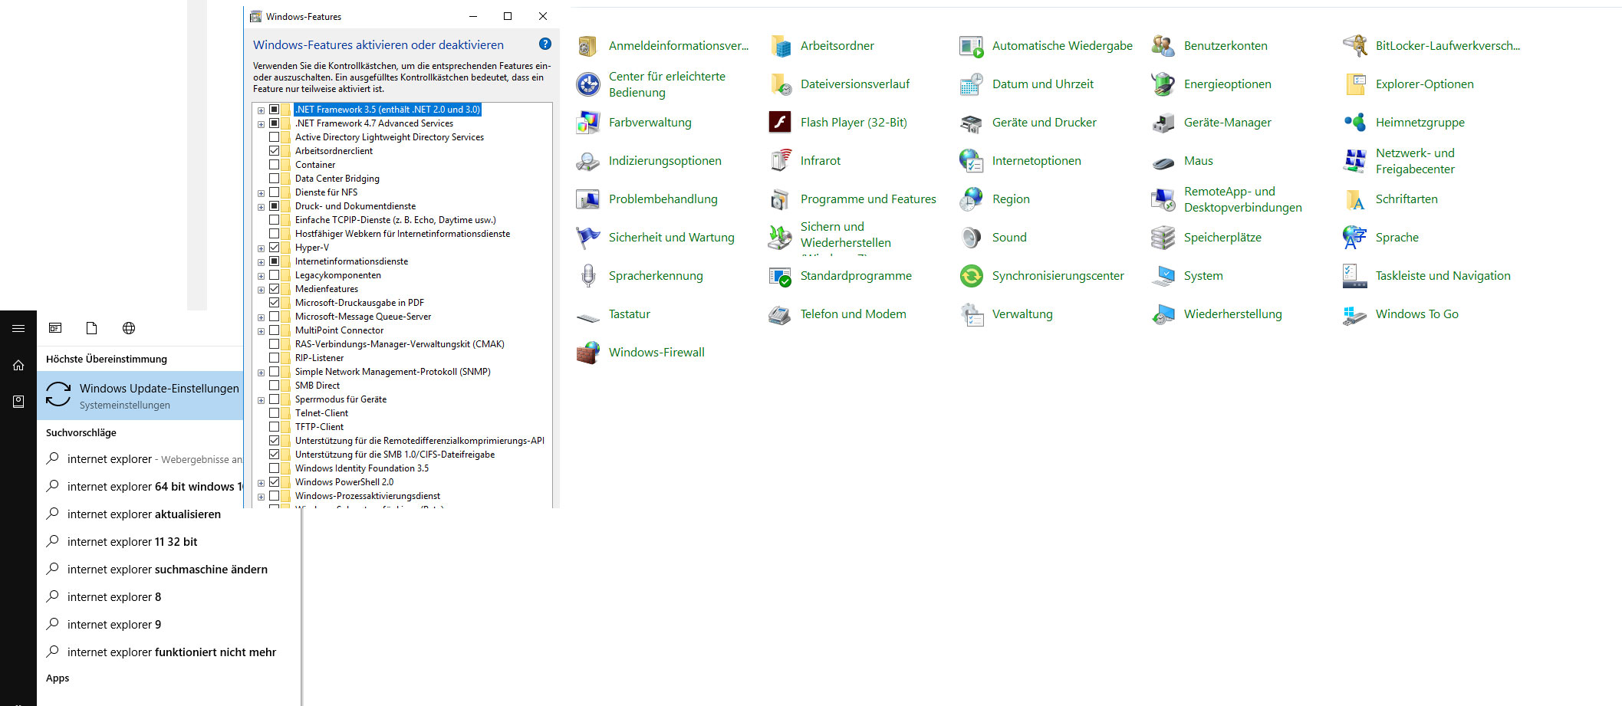The image size is (1622, 706).
Task: Check Active Directory Lightweight Directory Services
Action: pos(274,136)
